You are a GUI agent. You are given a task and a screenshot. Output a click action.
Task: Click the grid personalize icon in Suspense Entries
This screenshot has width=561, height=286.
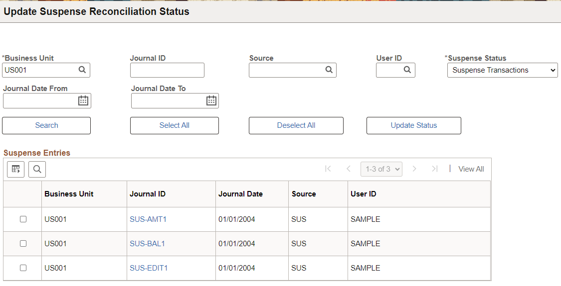(x=16, y=169)
